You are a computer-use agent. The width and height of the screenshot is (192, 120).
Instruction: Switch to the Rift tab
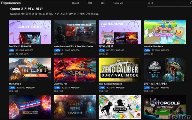click(90, 3)
